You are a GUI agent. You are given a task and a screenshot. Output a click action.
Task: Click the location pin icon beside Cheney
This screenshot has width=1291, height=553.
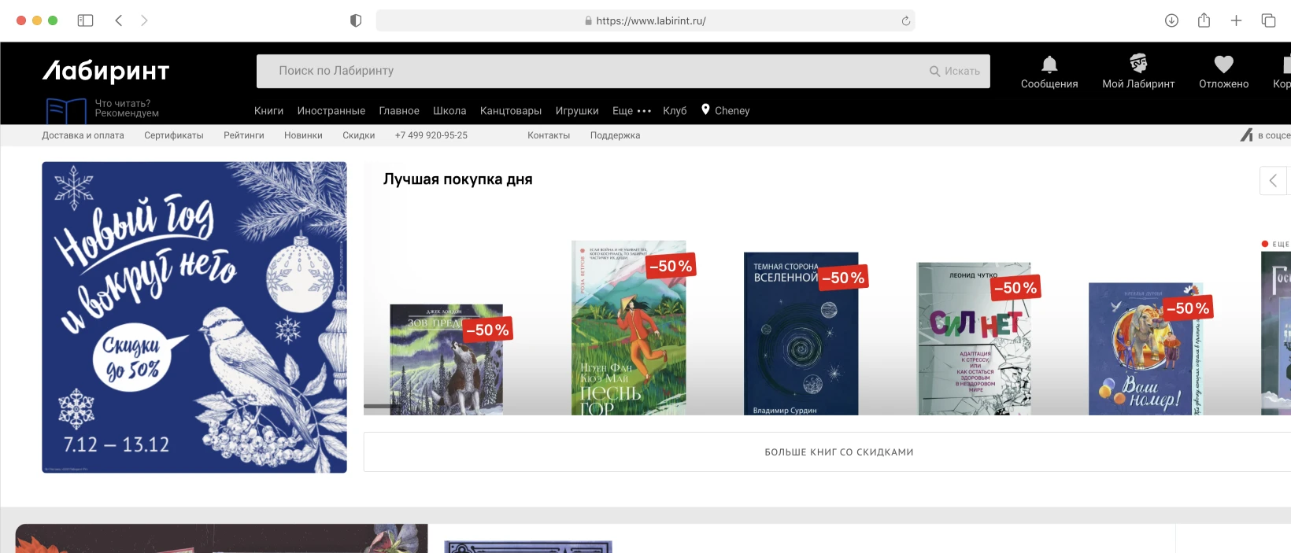coord(705,109)
